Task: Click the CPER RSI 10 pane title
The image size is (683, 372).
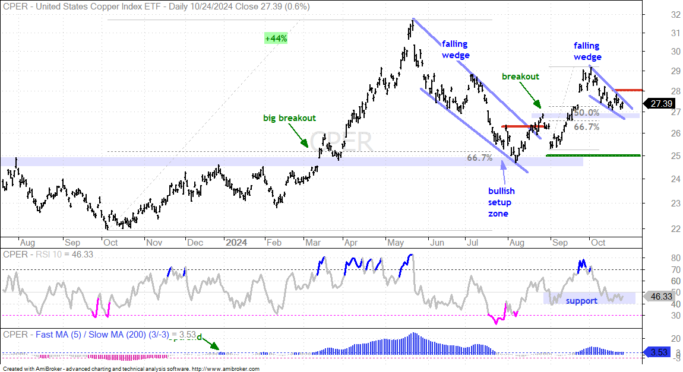Action: [x=48, y=255]
